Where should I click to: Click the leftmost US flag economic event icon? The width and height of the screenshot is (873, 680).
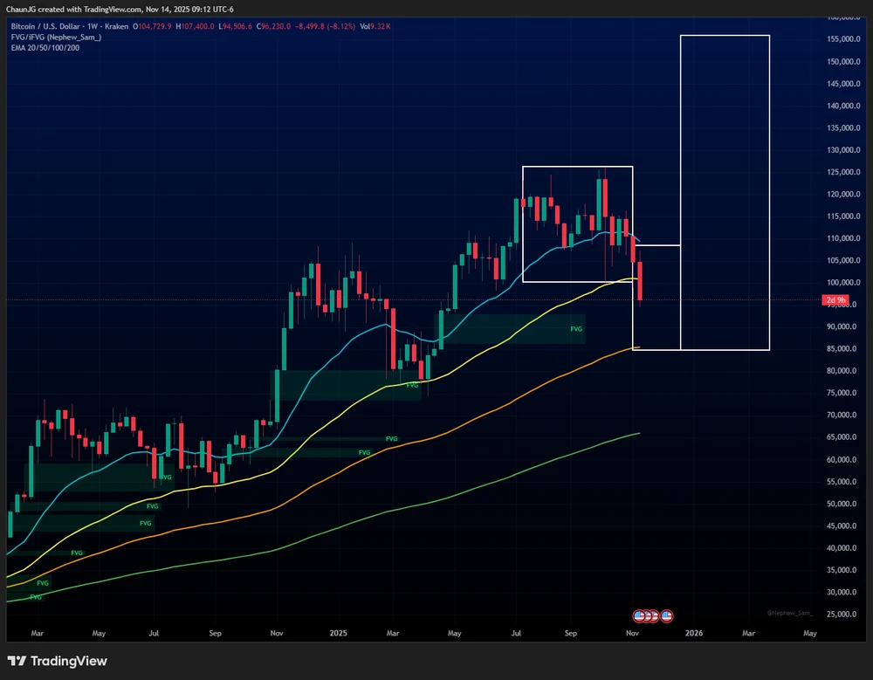pyautogui.click(x=638, y=615)
